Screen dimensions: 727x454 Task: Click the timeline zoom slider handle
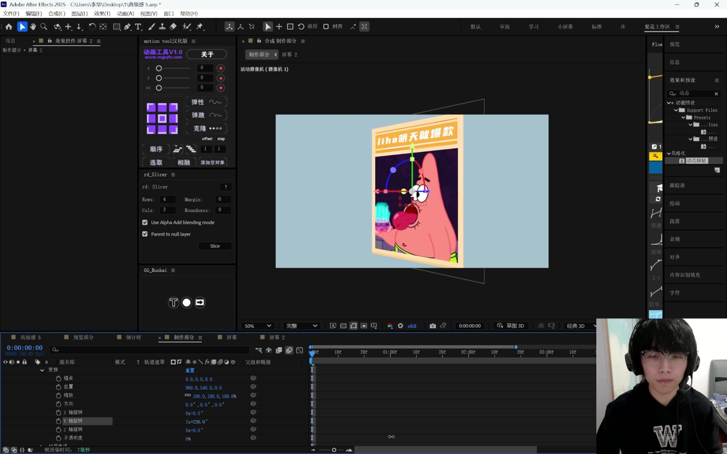pos(334,450)
